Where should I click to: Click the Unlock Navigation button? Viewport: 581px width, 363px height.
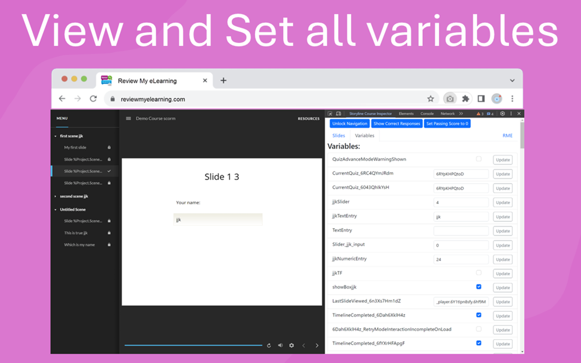tap(350, 123)
